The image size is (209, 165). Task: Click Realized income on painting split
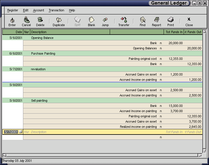point(138,127)
